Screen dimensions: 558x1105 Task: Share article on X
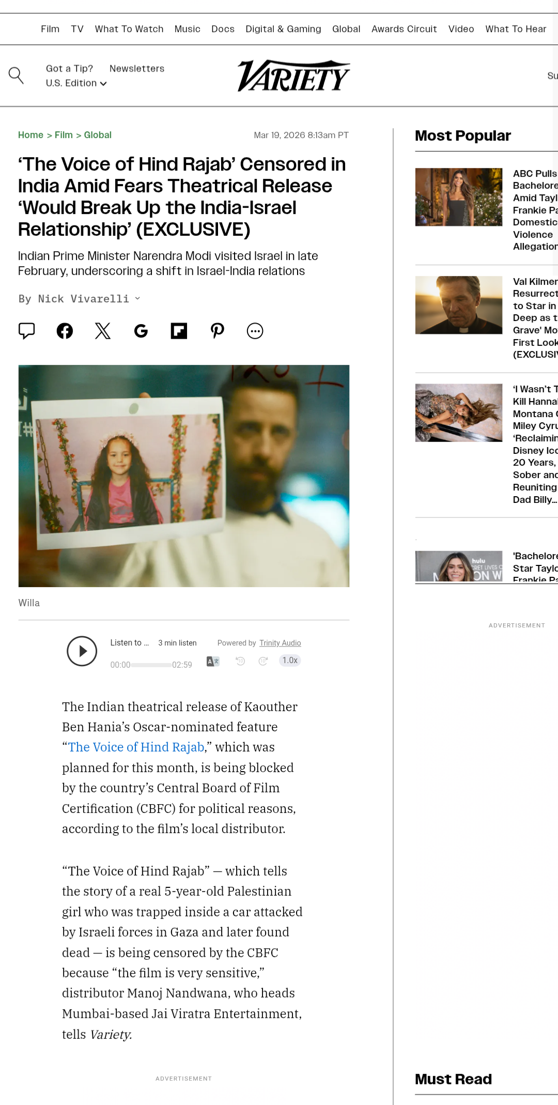[103, 331]
